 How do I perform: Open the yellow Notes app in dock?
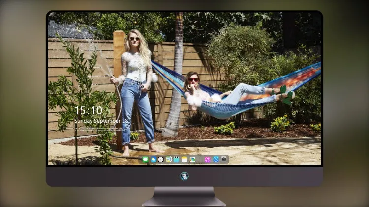pyautogui.click(x=184, y=160)
